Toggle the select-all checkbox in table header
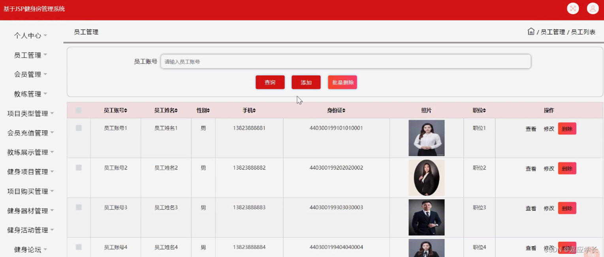 click(79, 110)
